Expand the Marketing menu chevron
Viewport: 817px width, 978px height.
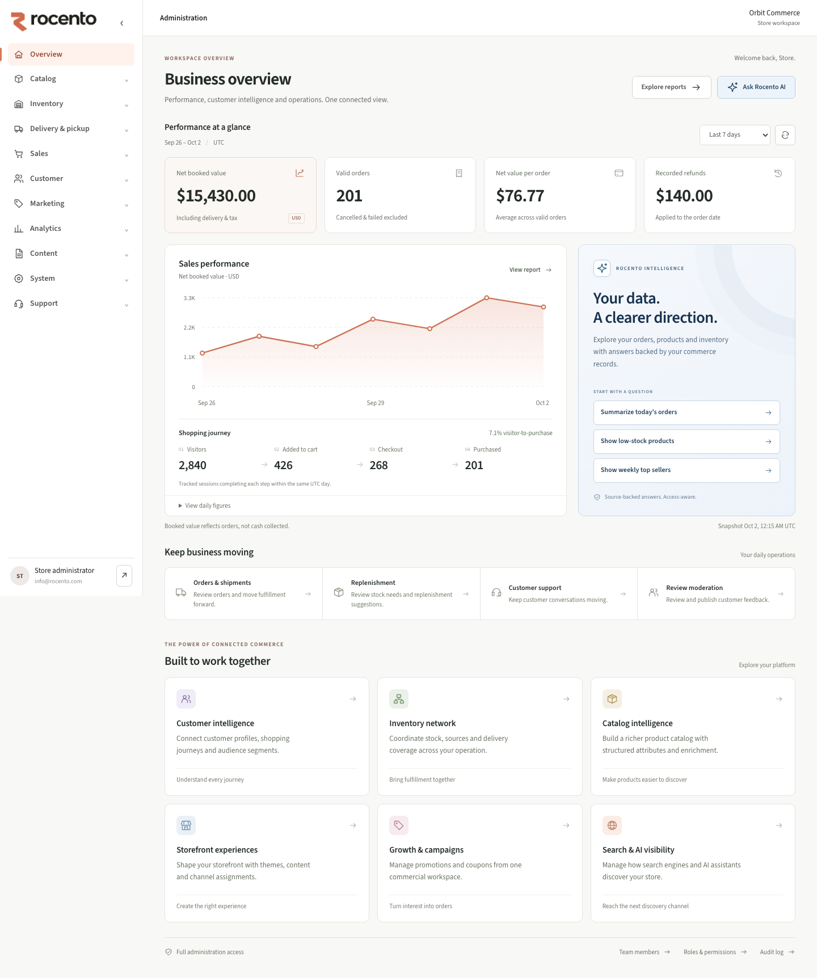(127, 204)
